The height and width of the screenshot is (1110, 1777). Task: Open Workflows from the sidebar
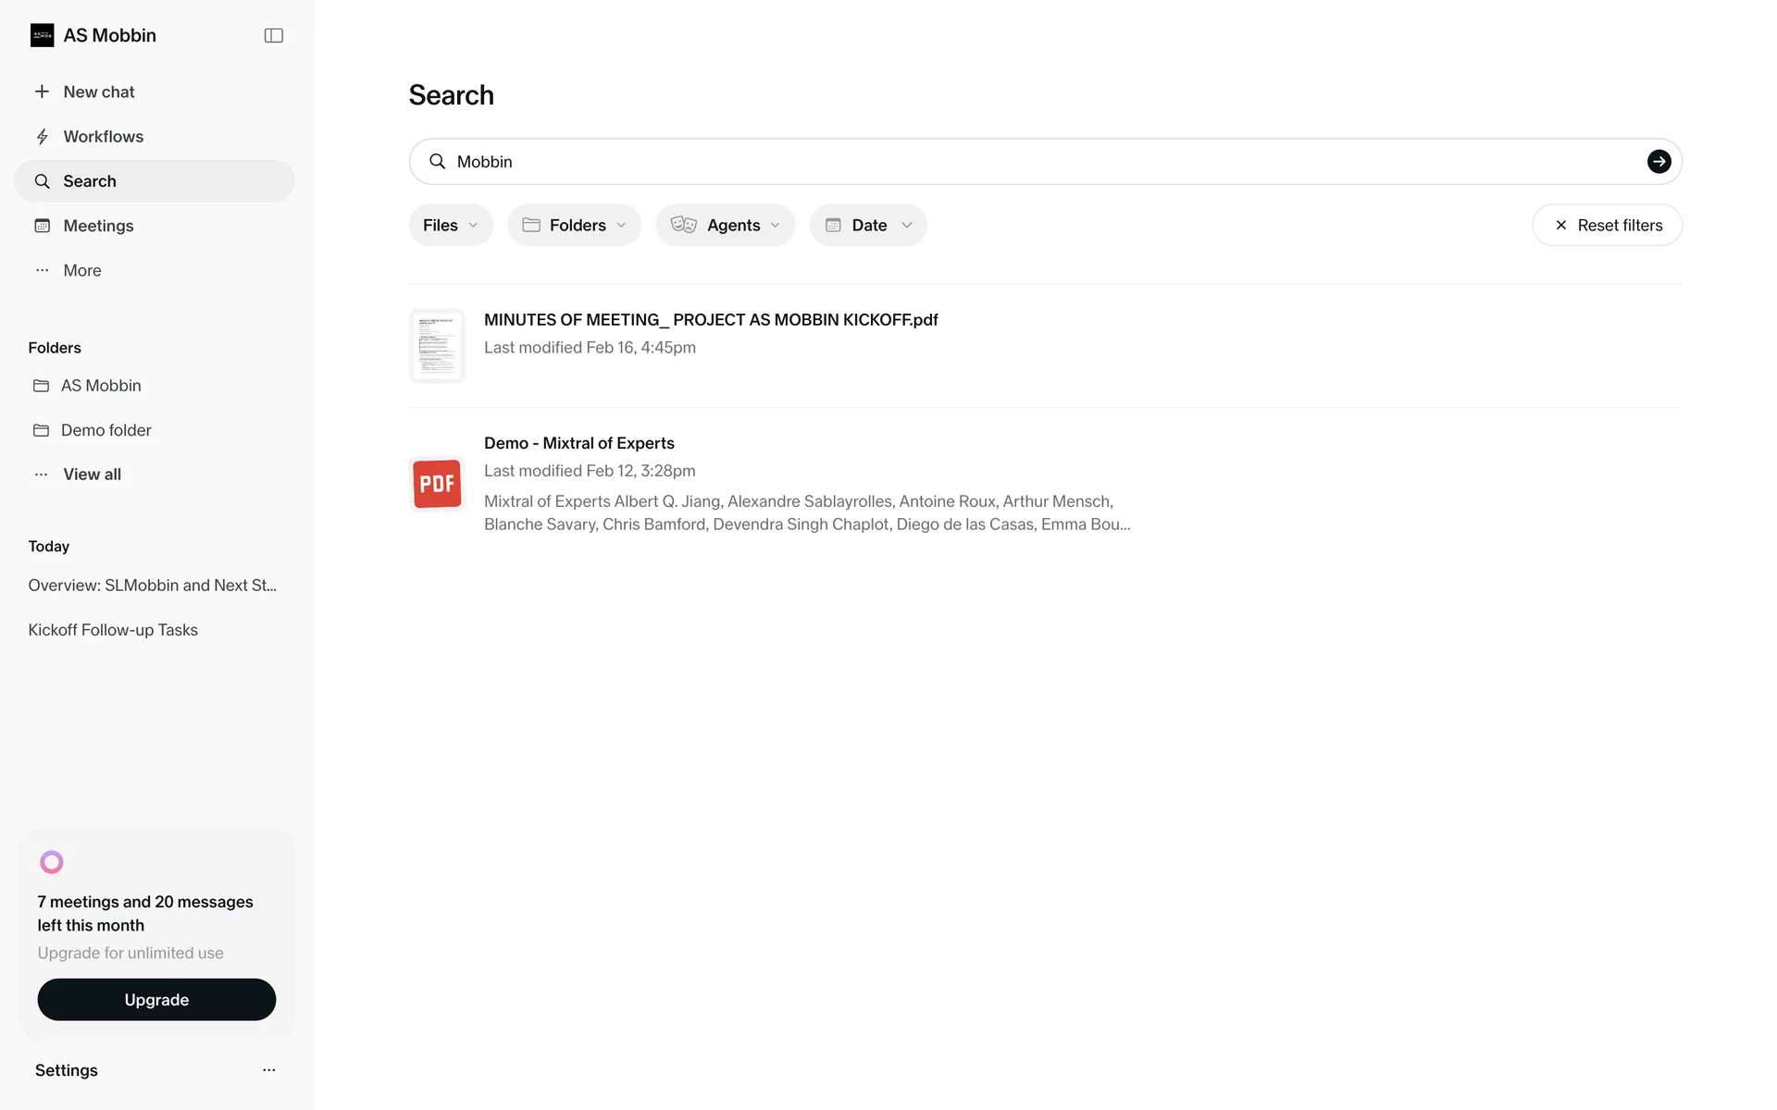point(103,137)
